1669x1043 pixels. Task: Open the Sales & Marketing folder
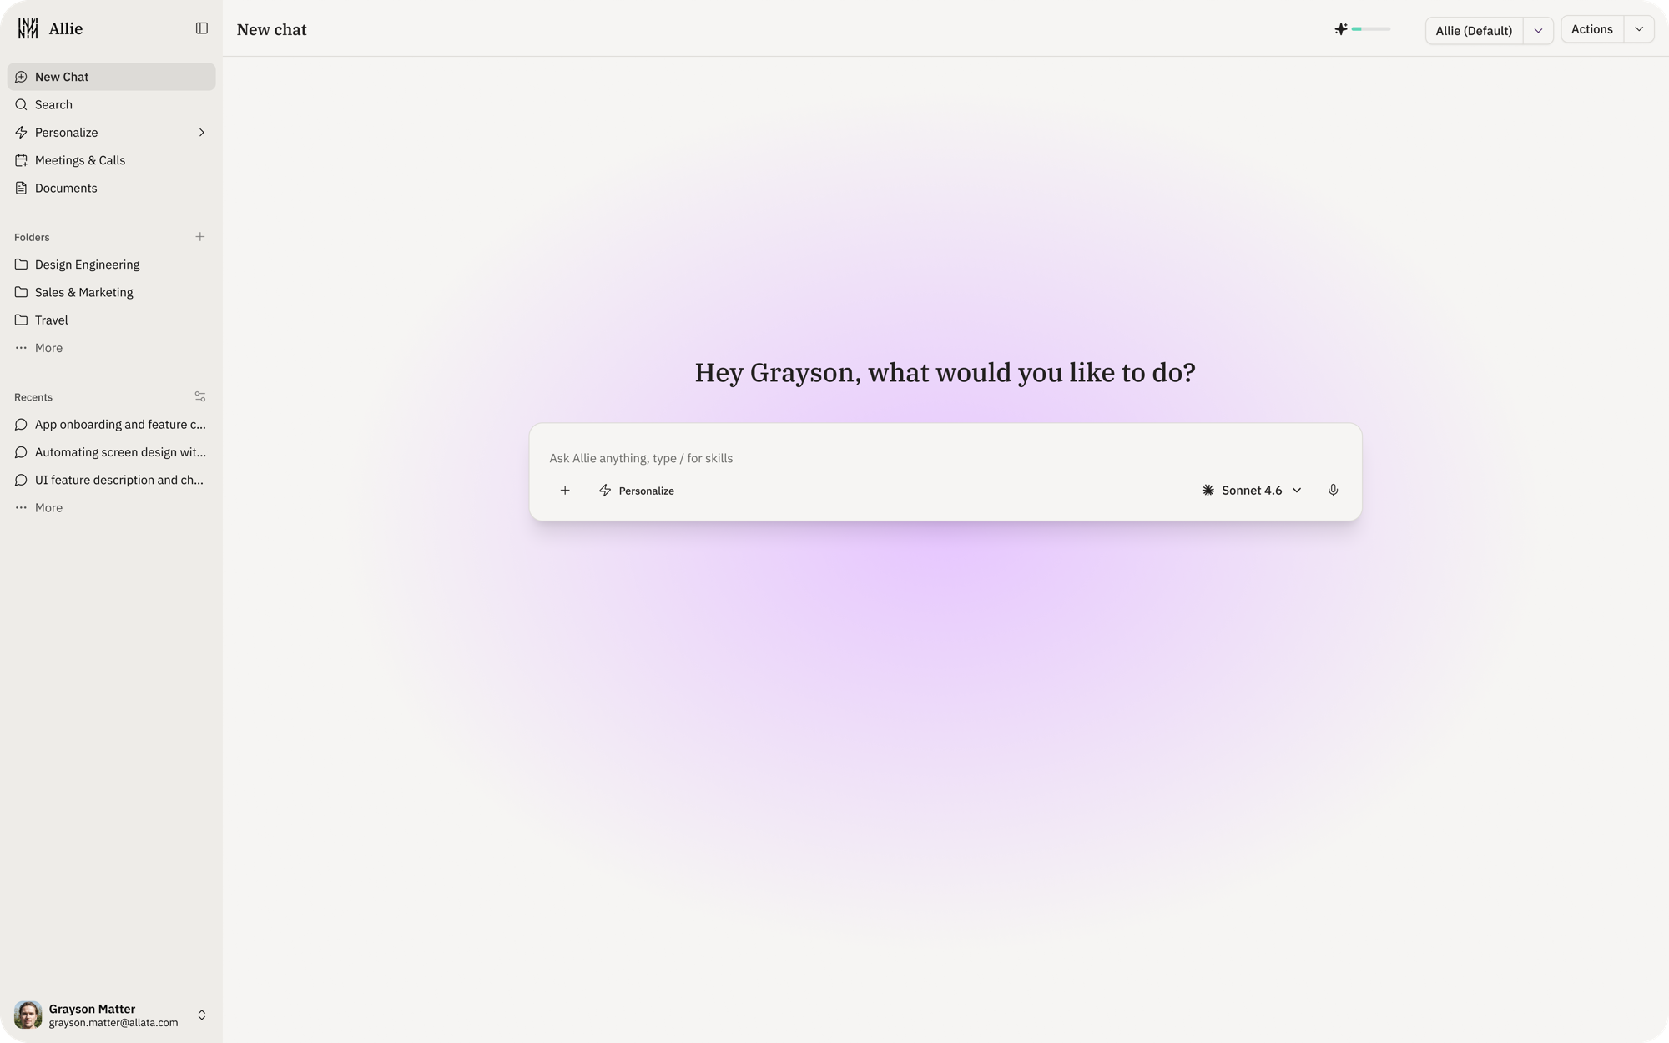[x=111, y=292]
